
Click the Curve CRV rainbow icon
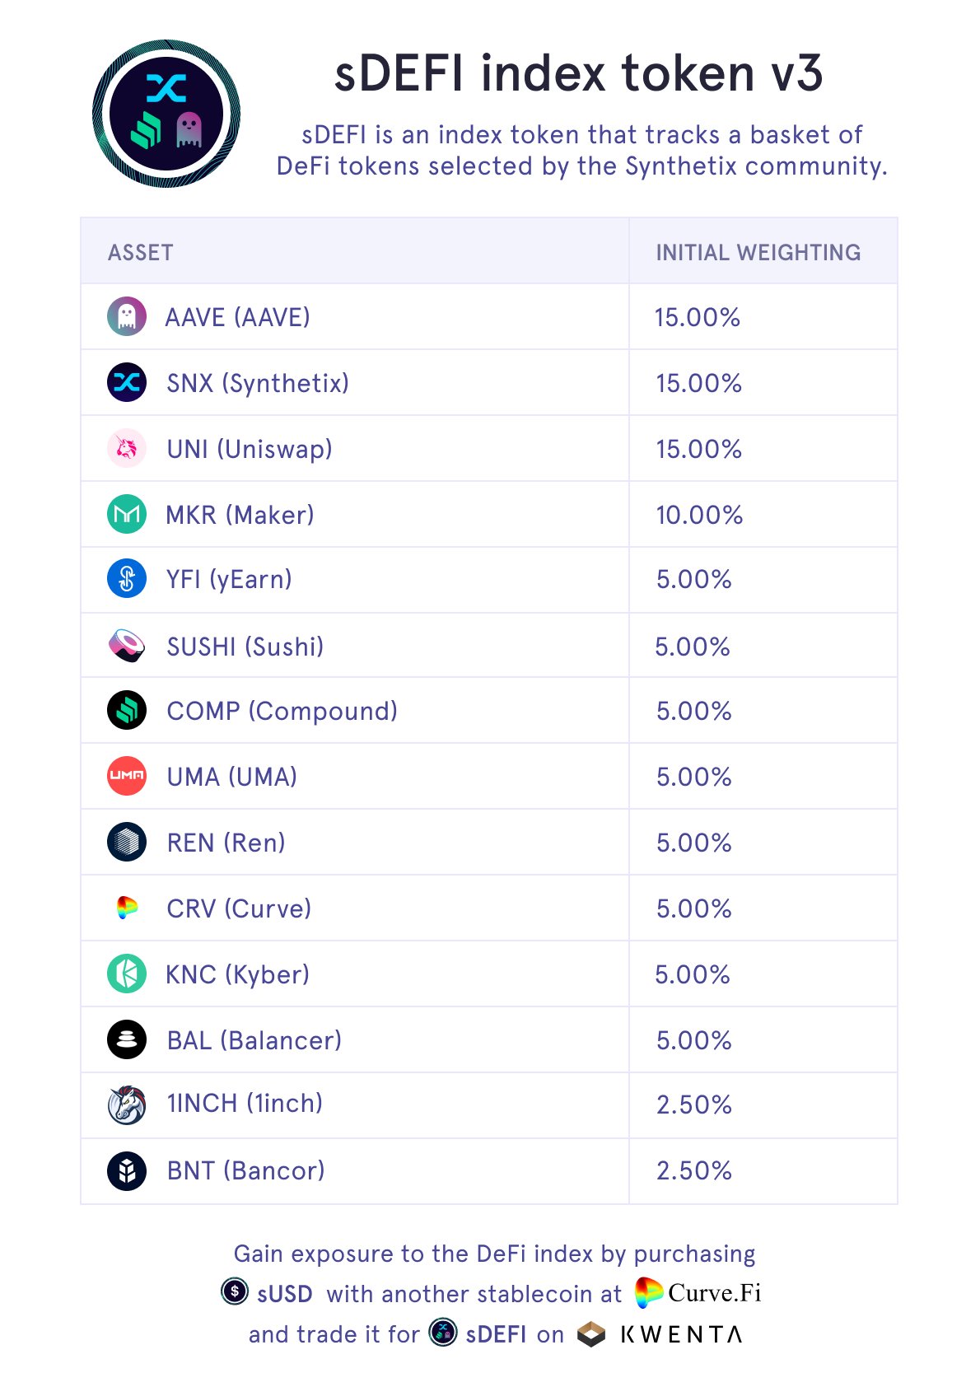click(x=127, y=908)
